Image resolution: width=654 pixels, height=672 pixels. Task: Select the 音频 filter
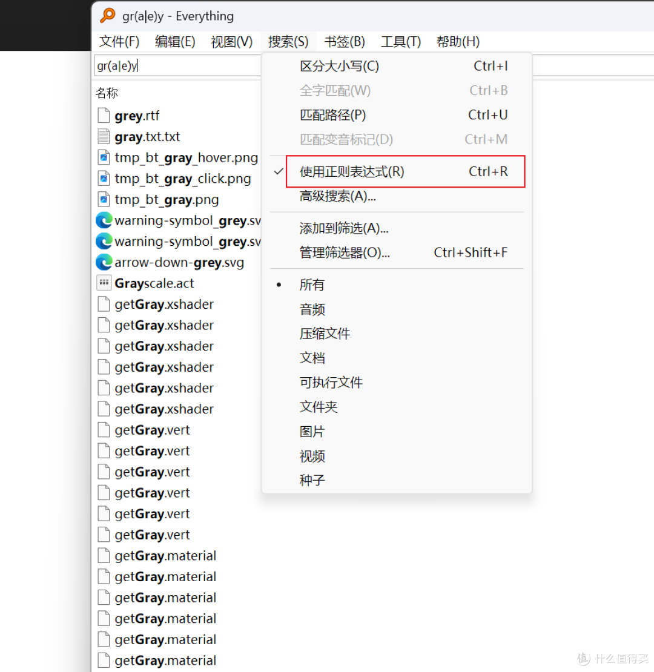tap(397, 309)
